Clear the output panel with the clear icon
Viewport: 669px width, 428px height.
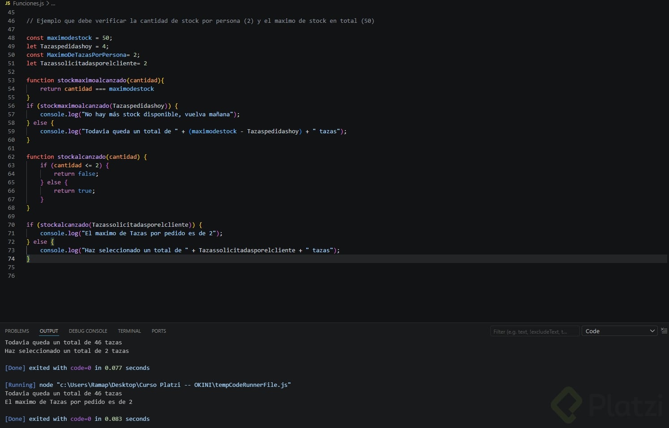pos(664,331)
